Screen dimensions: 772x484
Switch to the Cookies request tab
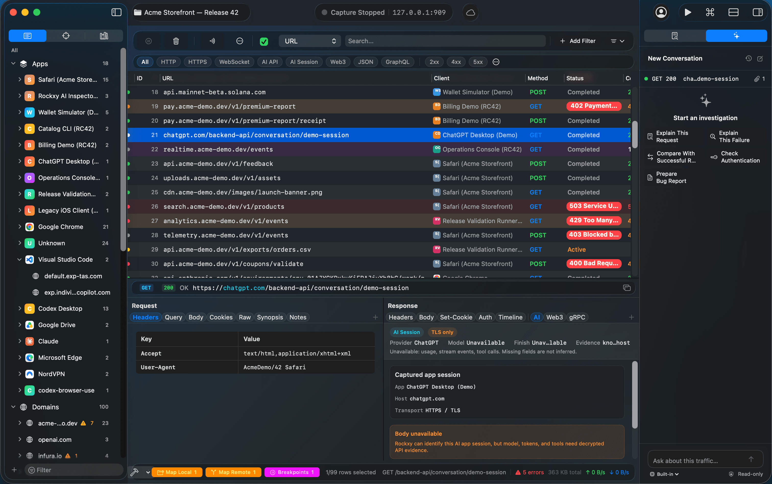221,317
